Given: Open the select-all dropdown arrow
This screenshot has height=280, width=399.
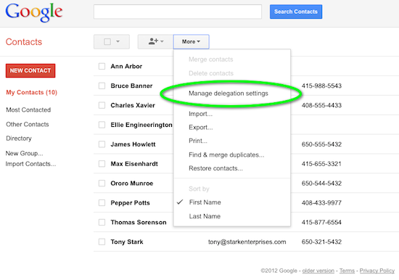Looking at the screenshot, I should click(x=118, y=41).
